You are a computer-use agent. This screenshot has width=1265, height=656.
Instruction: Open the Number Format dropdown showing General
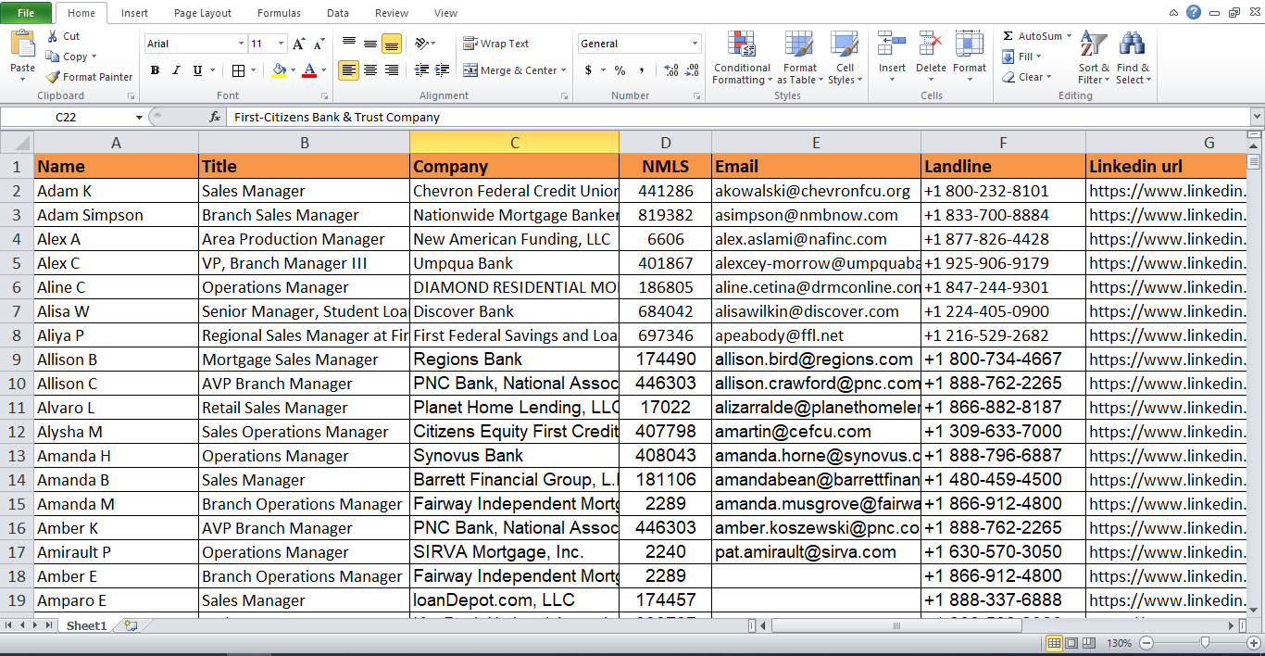639,43
